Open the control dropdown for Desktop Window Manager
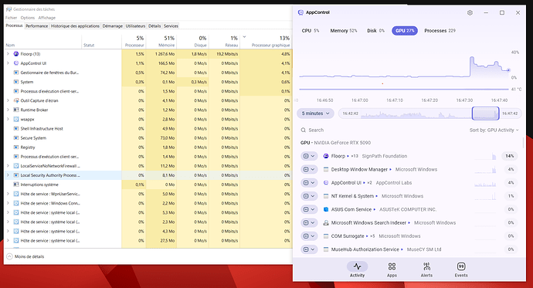 click(x=309, y=169)
